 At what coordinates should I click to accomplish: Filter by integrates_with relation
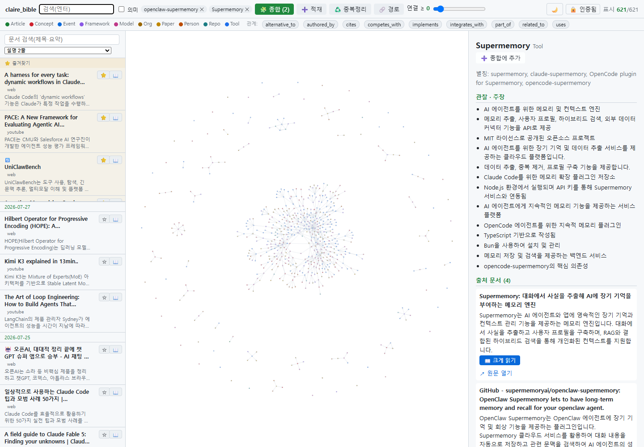click(x=466, y=25)
